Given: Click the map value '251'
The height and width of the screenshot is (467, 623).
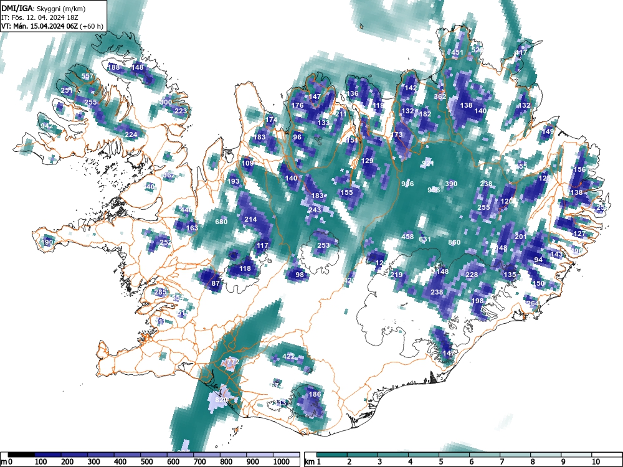Looking at the screenshot, I should tap(67, 90).
